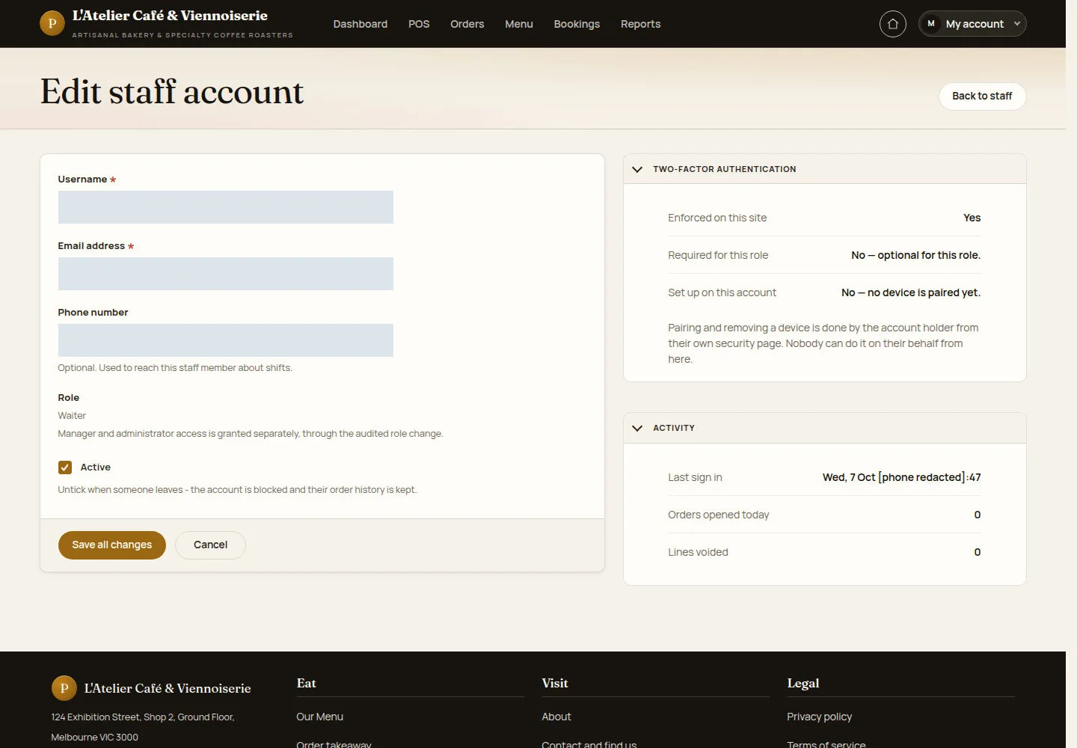This screenshot has height=748, width=1077.
Task: Untick the Active checkbox
Action: click(x=65, y=467)
